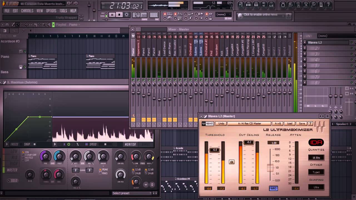Open the FILE menu
356x200 pixels.
(x=7, y=11)
